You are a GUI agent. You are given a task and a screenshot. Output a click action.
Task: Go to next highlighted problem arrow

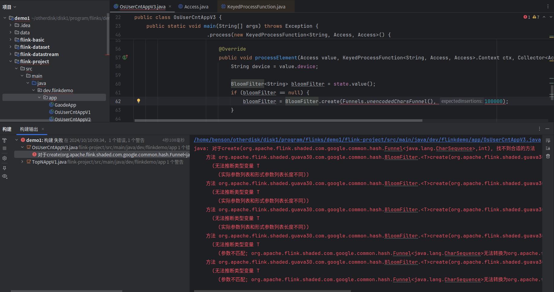[x=551, y=17]
